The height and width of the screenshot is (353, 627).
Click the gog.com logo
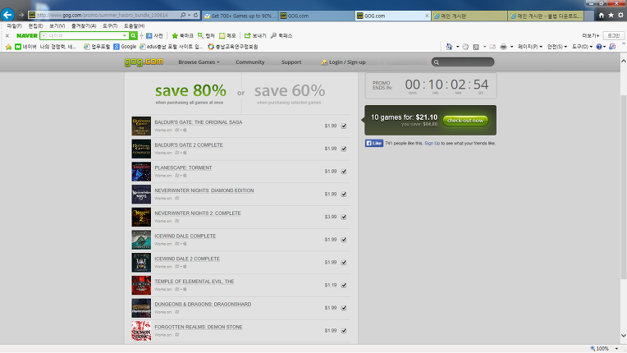point(144,62)
